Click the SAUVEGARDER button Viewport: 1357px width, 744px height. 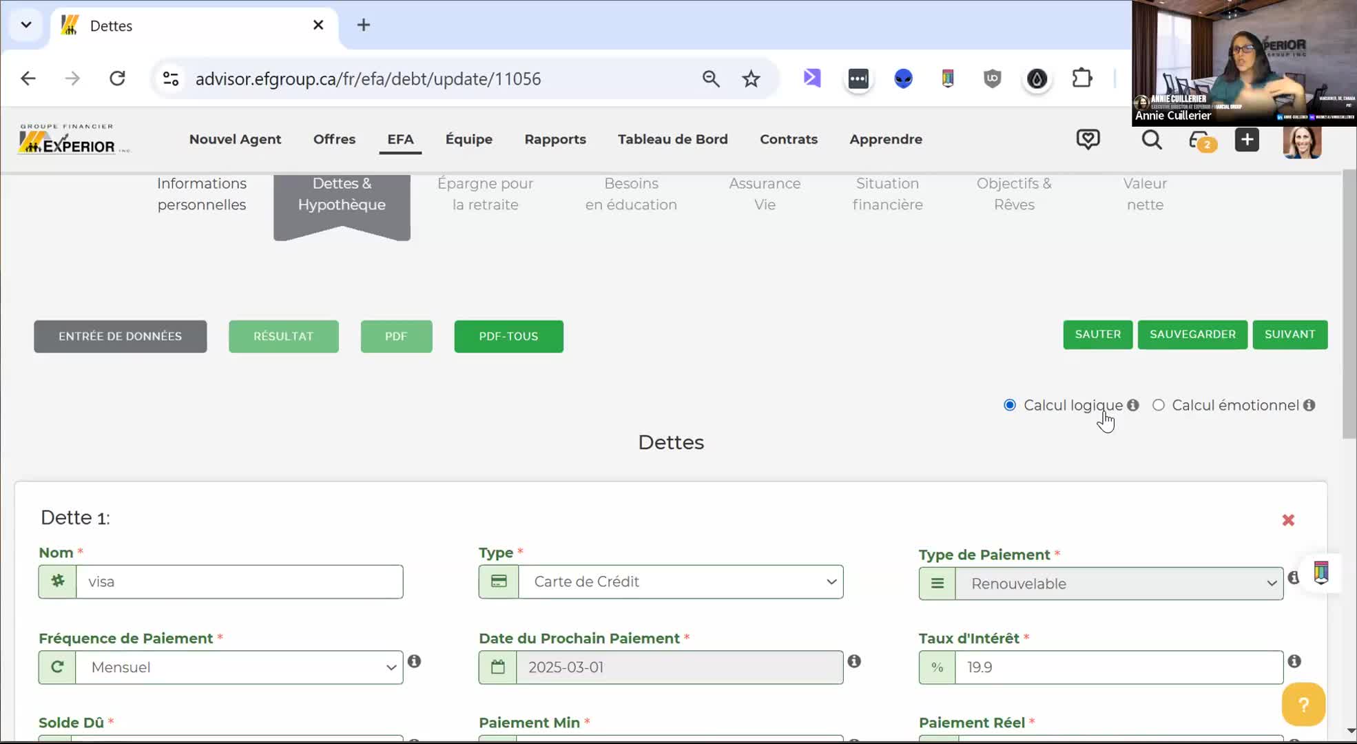click(x=1192, y=335)
